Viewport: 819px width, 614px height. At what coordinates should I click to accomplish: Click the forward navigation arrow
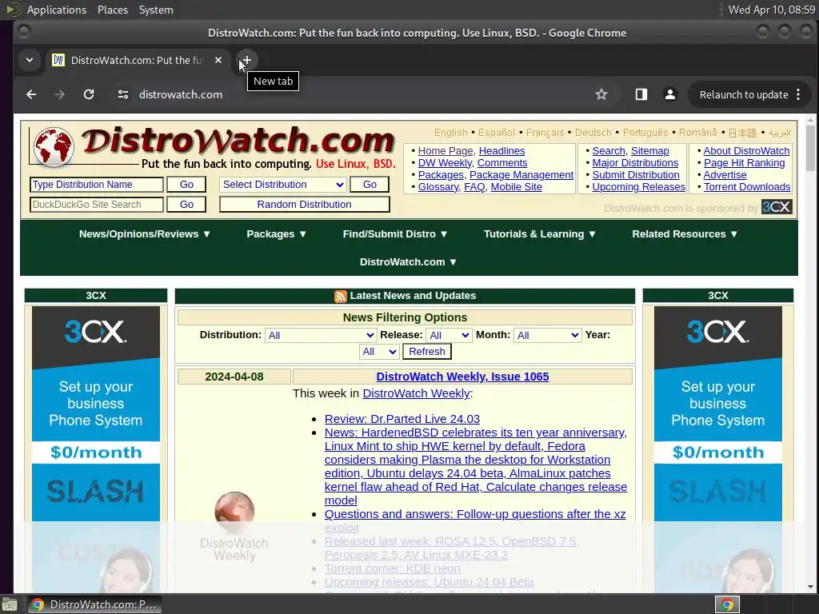click(60, 94)
